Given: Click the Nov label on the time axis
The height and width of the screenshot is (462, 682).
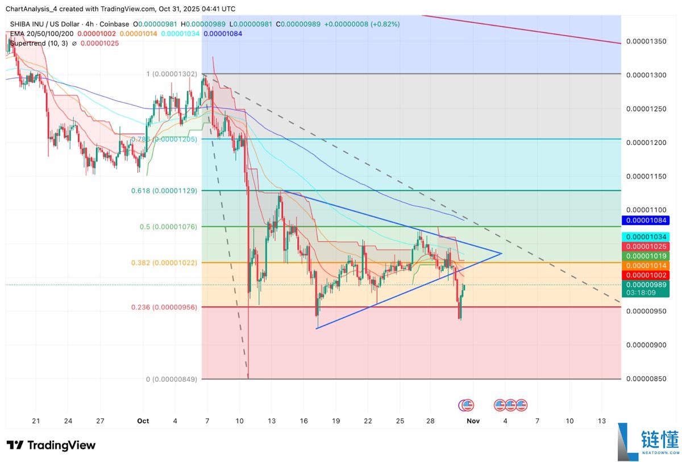Looking at the screenshot, I should point(473,421).
